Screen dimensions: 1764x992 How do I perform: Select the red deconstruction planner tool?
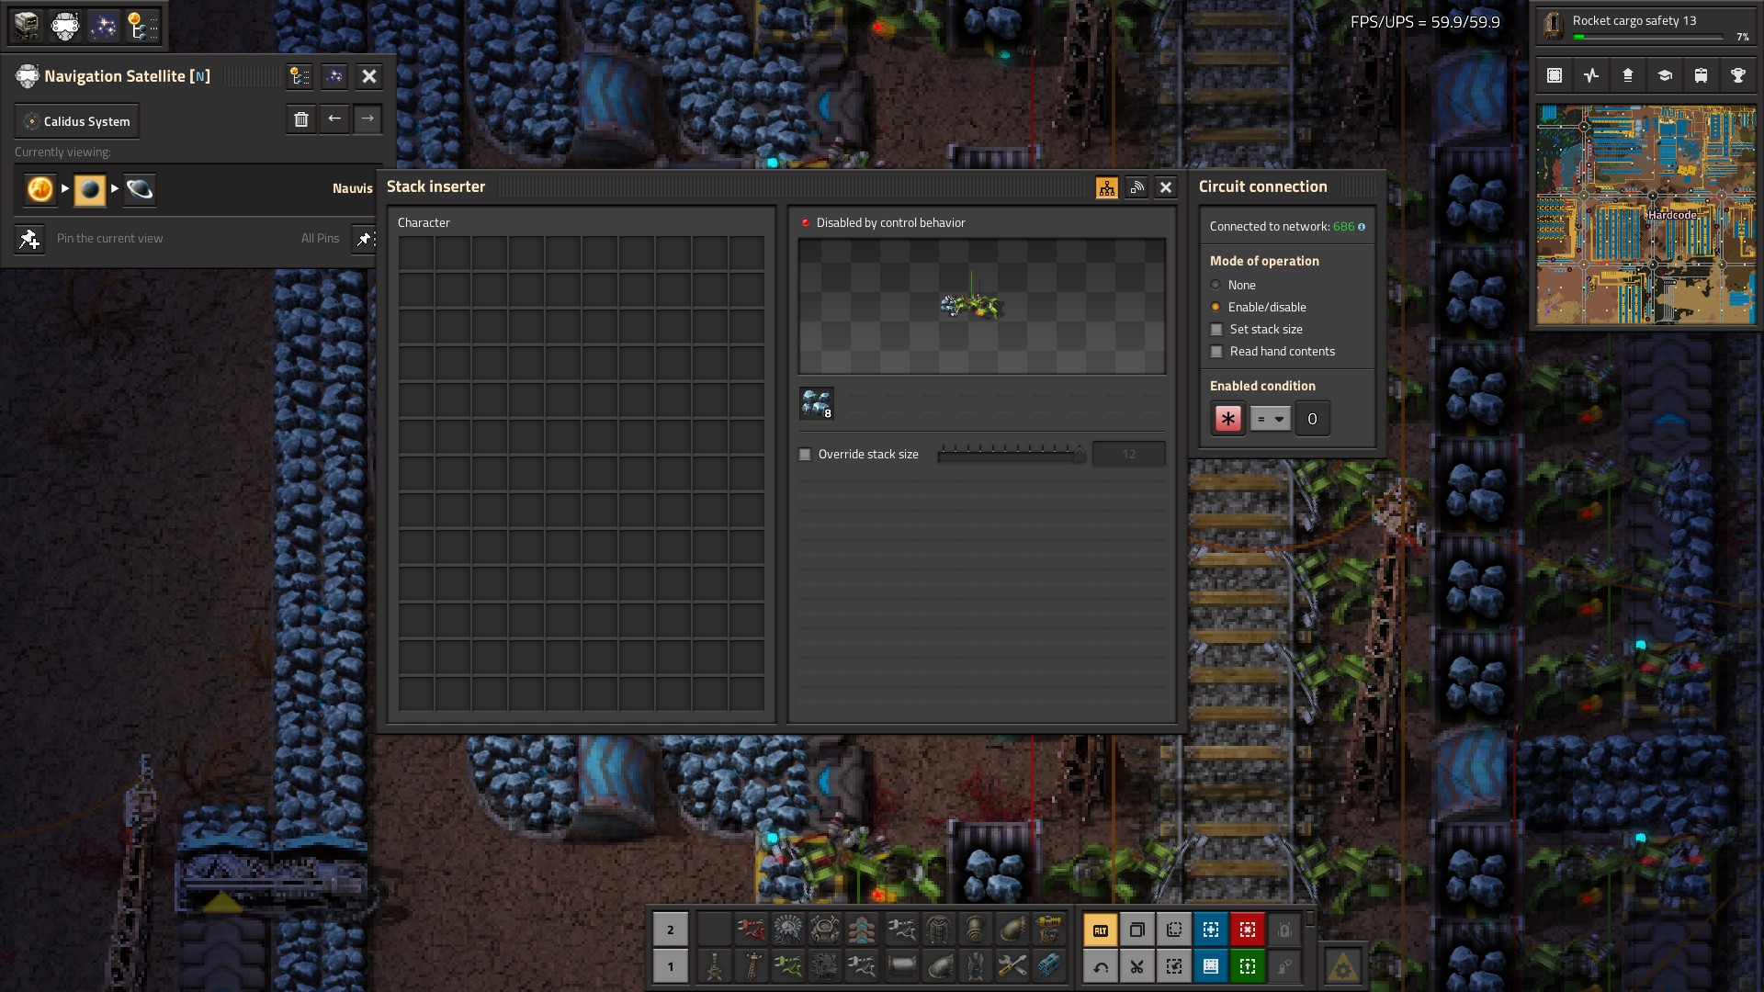coord(1248,930)
